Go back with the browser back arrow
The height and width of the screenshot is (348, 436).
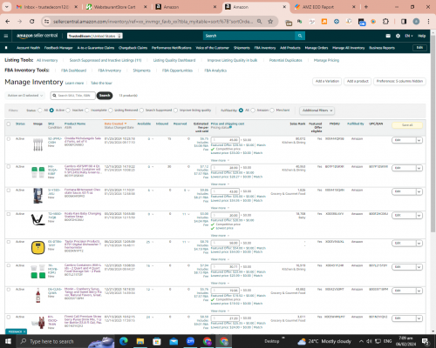click(8, 21)
